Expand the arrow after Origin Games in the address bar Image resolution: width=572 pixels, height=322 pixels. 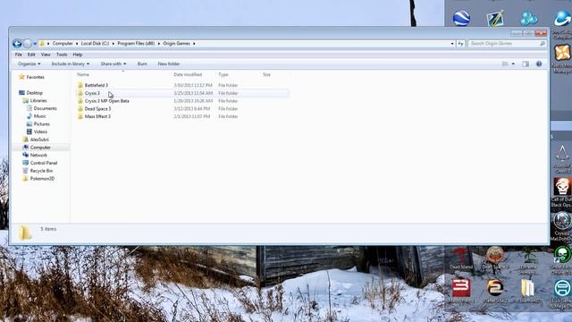coord(194,44)
